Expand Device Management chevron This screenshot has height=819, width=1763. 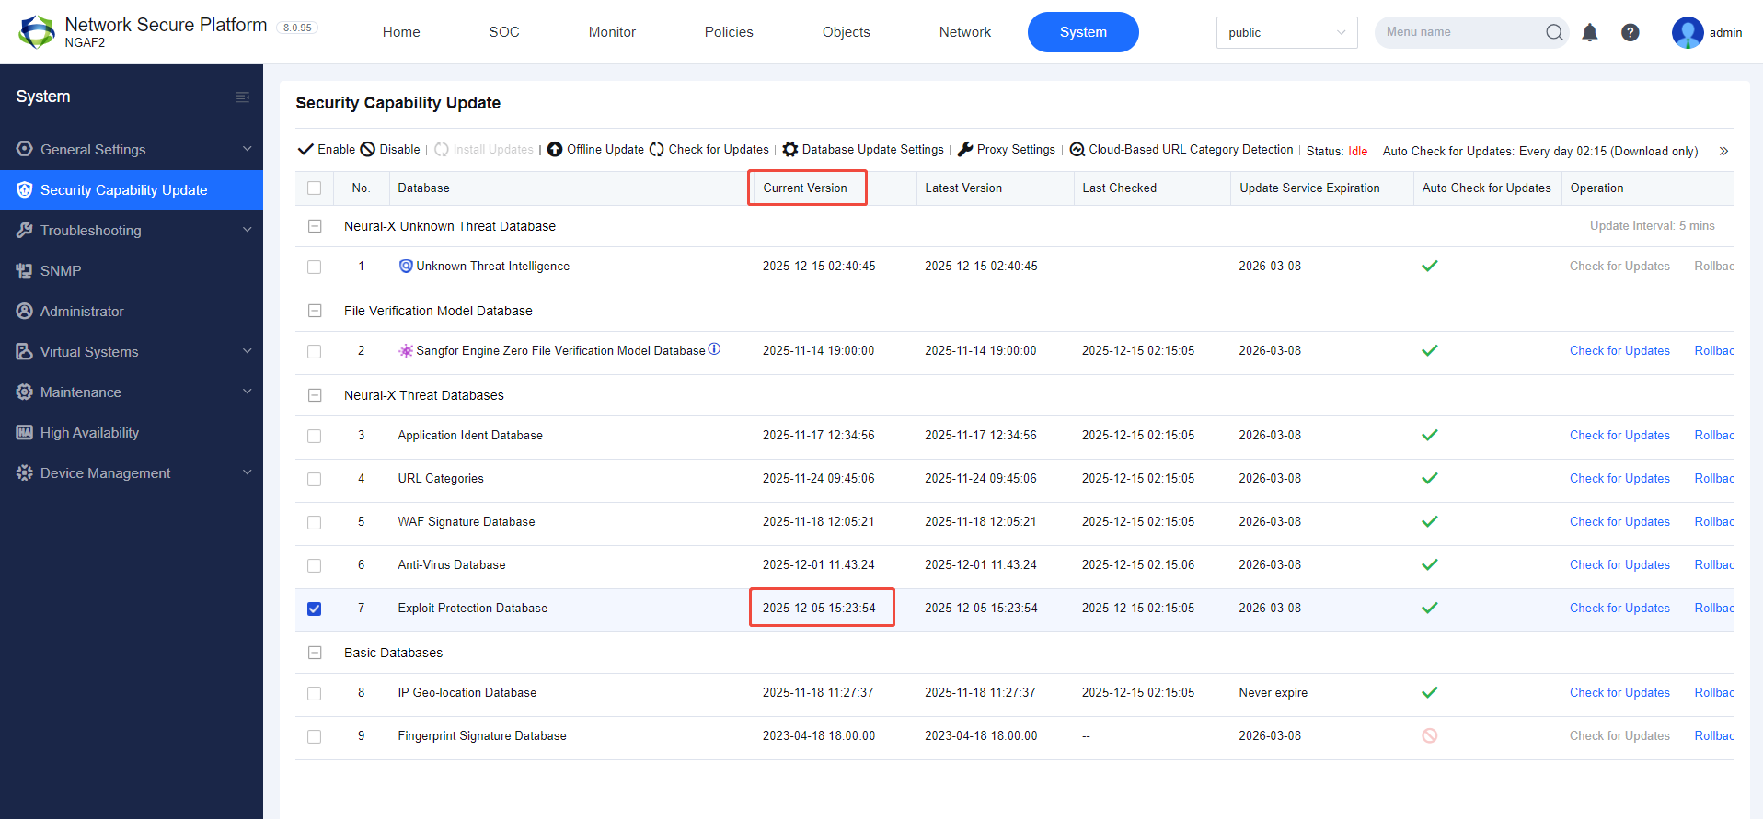[x=247, y=472]
